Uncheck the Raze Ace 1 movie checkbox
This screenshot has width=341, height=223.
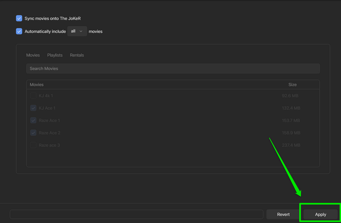(33, 121)
